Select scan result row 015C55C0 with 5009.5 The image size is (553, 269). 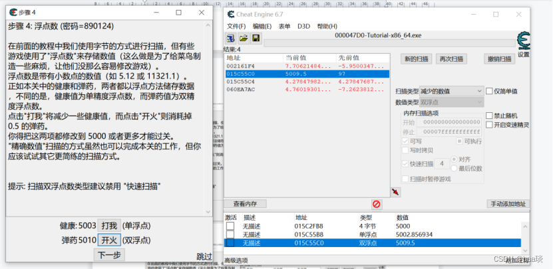(x=307, y=74)
